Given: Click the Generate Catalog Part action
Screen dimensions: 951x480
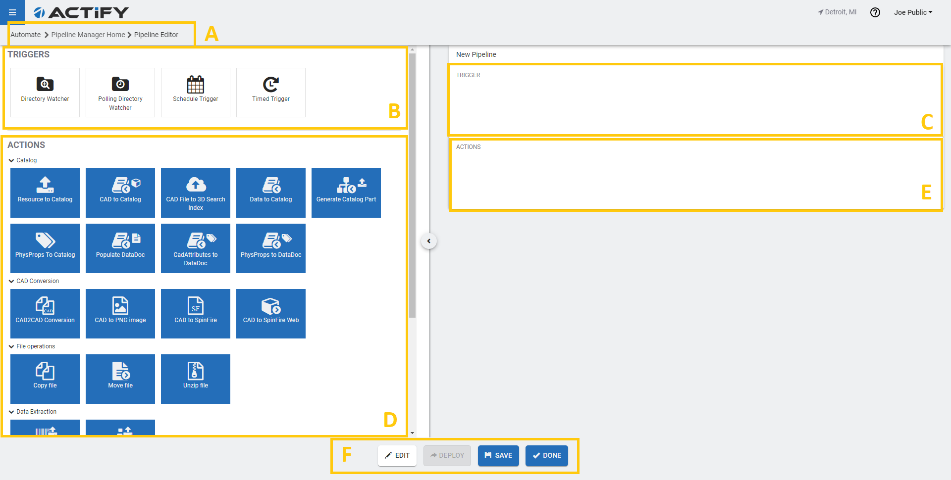Looking at the screenshot, I should point(346,192).
